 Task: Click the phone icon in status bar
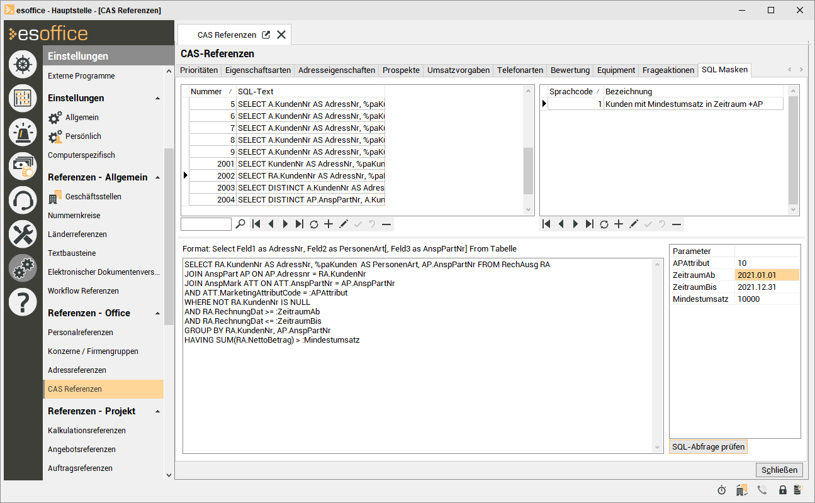[x=762, y=490]
